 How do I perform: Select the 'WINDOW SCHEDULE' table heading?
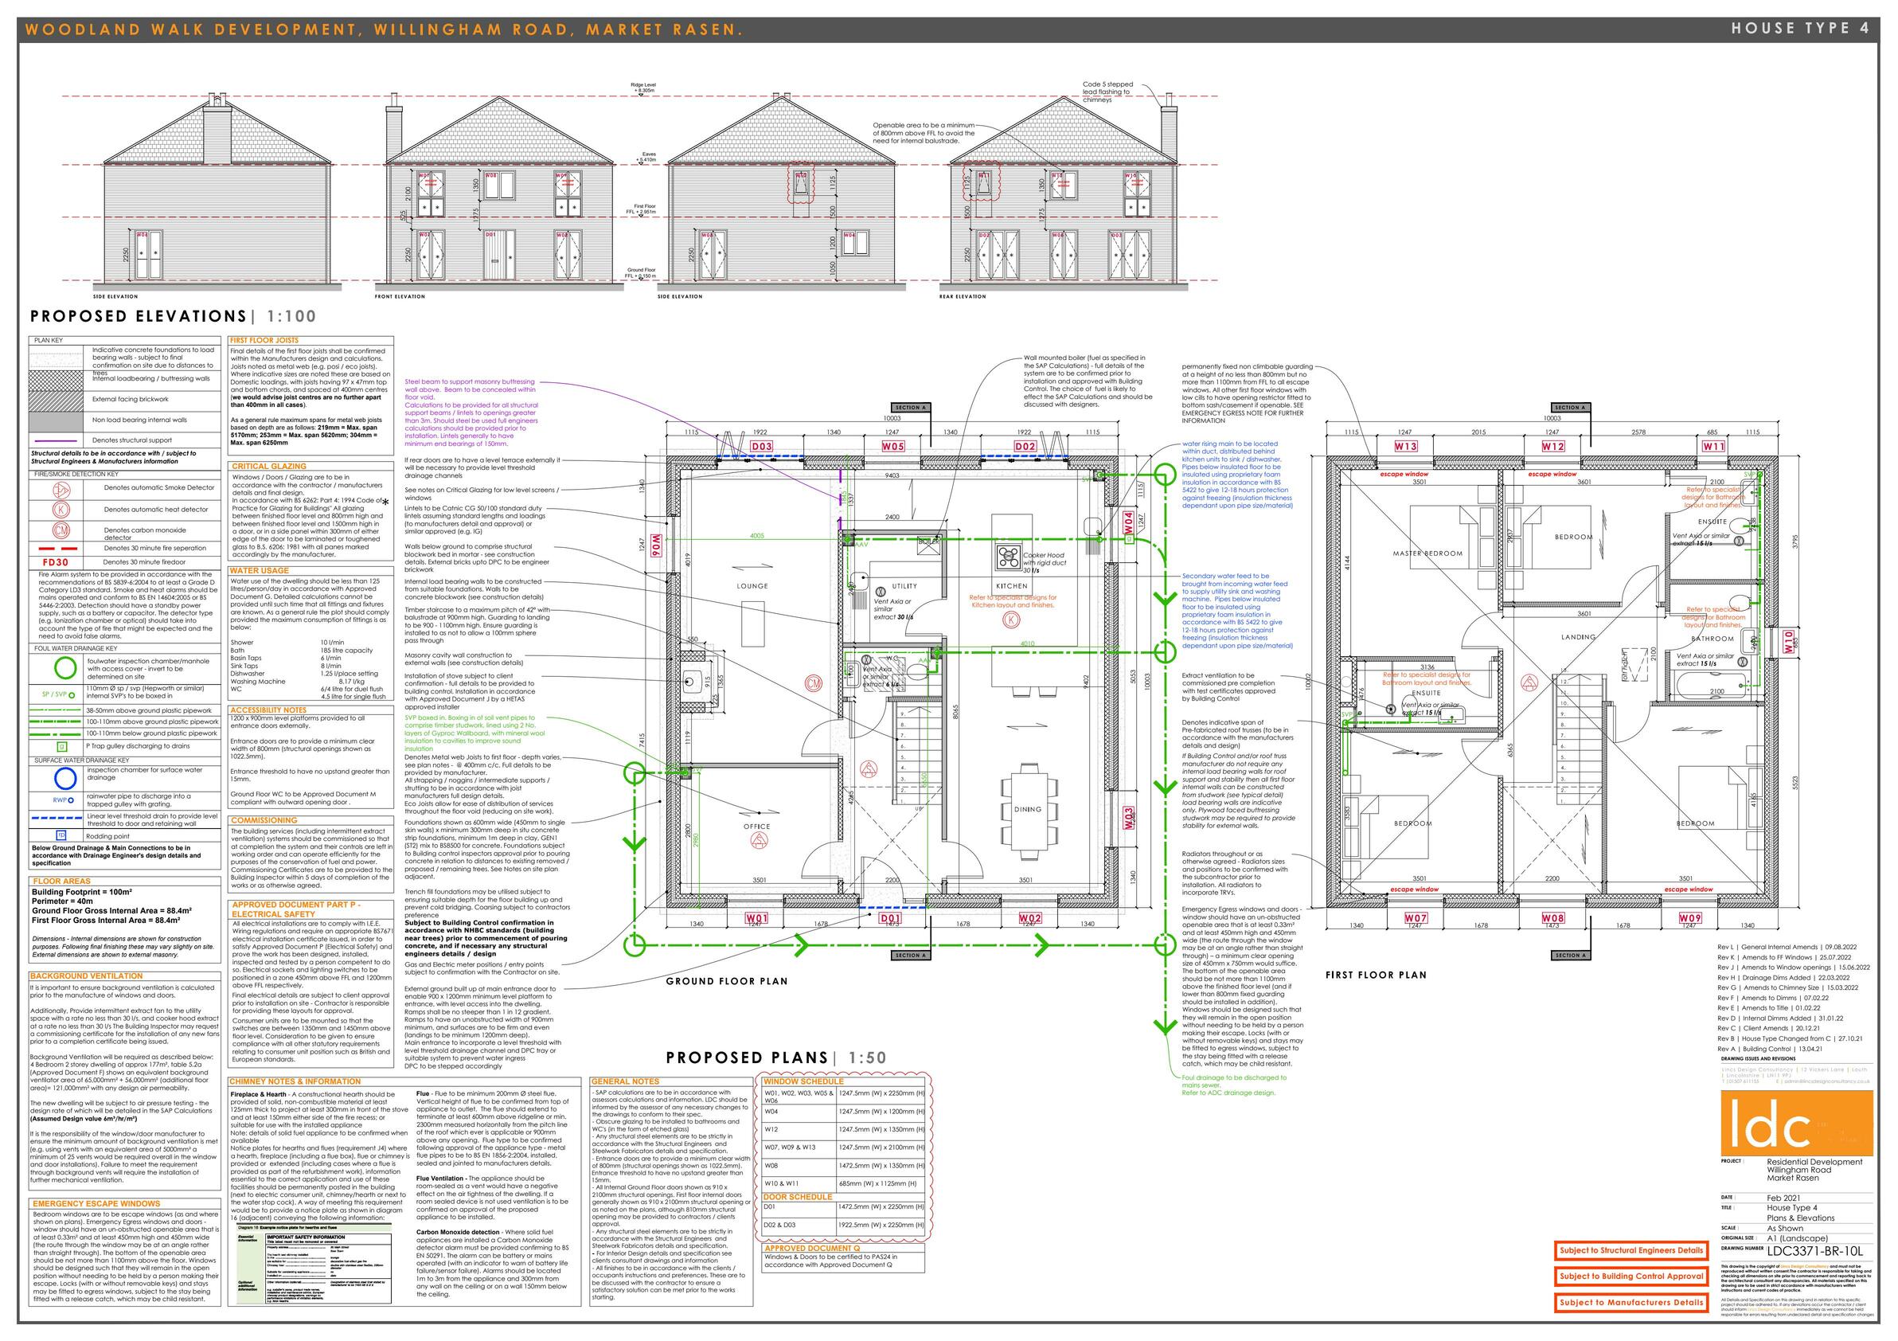coord(803,1081)
